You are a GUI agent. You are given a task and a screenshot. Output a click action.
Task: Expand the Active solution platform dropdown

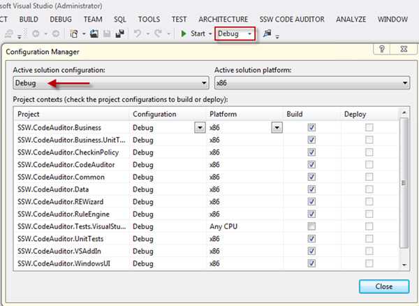(x=311, y=84)
